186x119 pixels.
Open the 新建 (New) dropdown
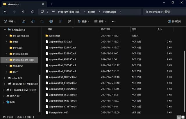pyautogui.click(x=10, y=21)
